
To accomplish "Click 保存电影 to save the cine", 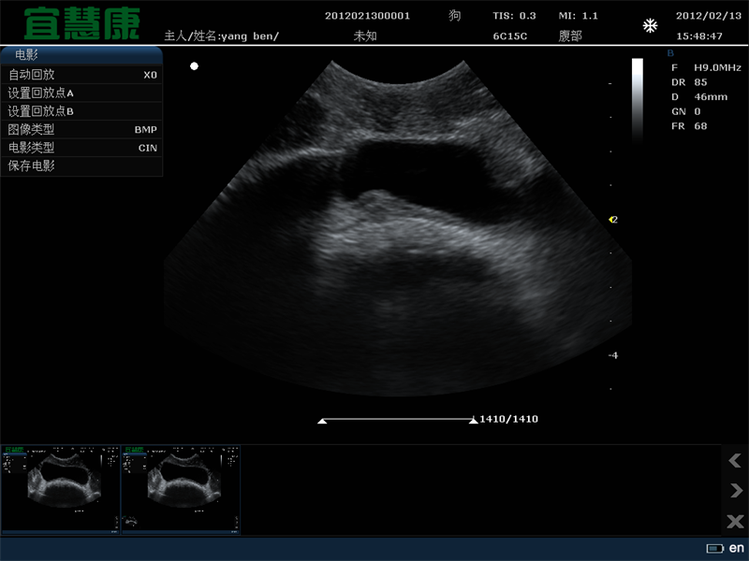I will pos(81,166).
